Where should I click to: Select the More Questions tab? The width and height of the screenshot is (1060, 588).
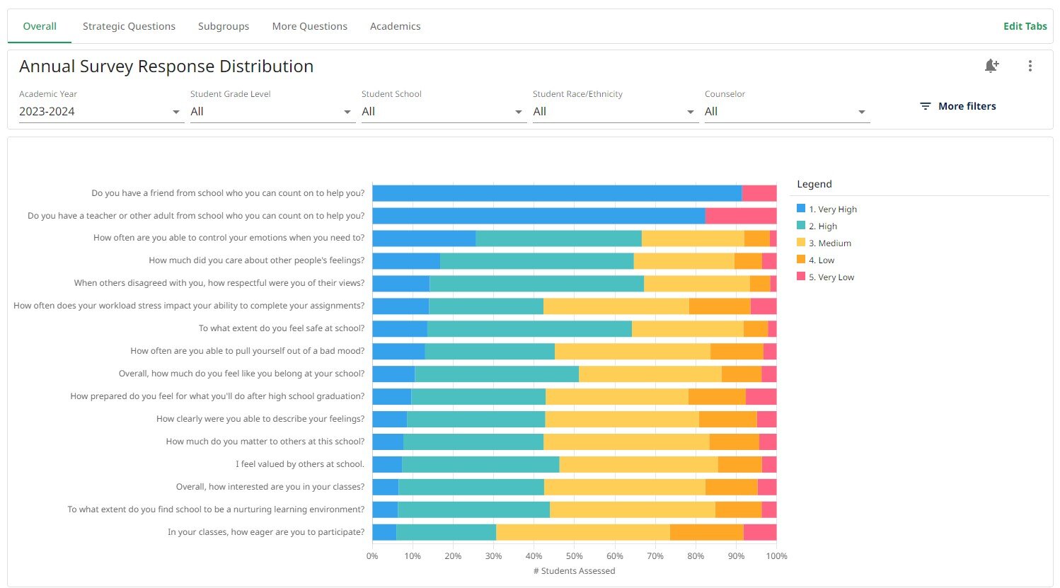309,26
